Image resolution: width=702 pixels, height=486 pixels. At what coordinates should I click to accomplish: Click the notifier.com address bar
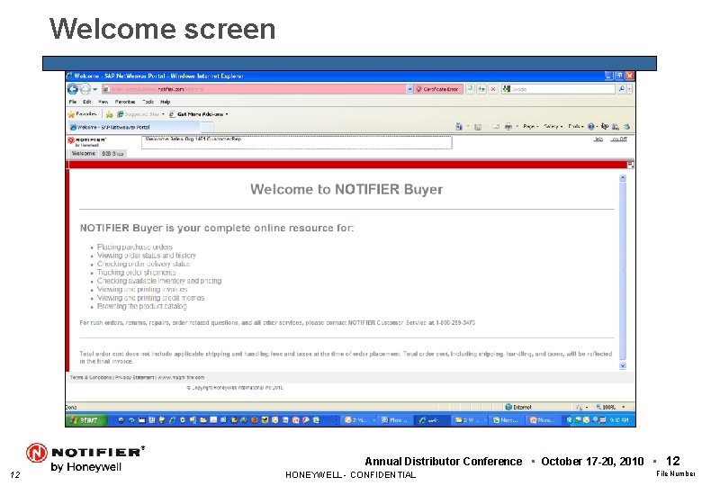pos(254,89)
